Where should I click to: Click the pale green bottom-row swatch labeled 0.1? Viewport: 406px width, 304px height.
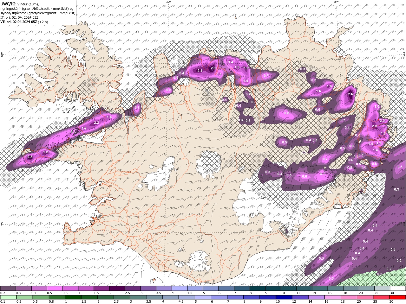click(8, 297)
